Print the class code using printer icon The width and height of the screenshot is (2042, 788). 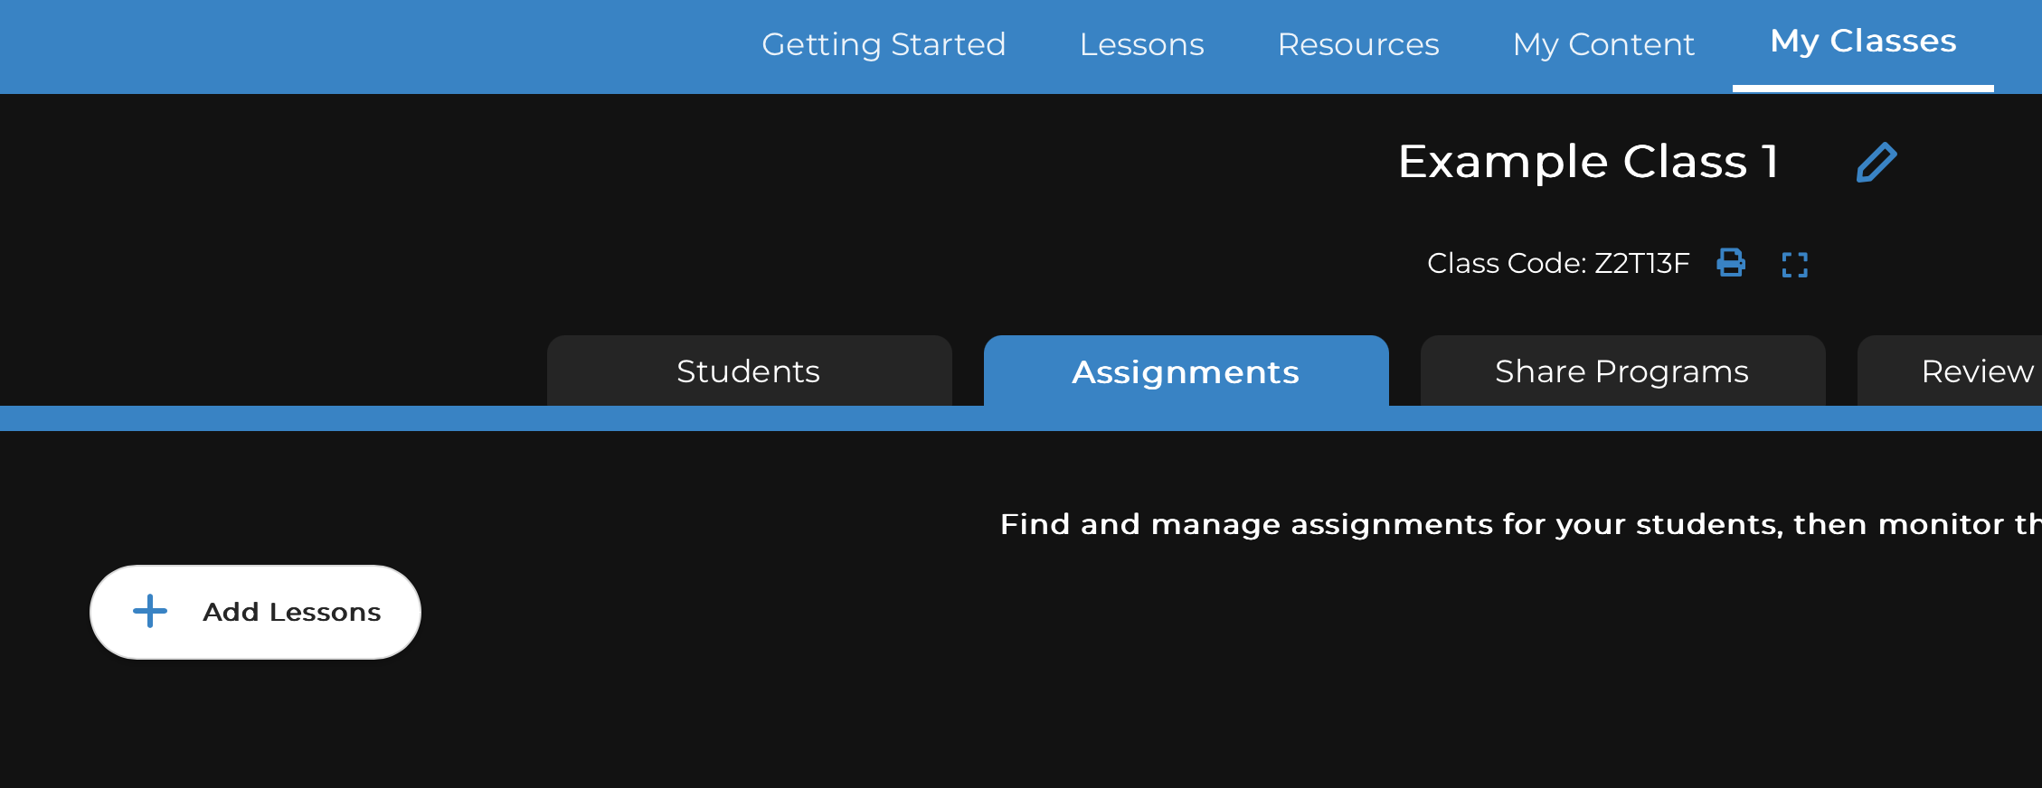[x=1731, y=263]
